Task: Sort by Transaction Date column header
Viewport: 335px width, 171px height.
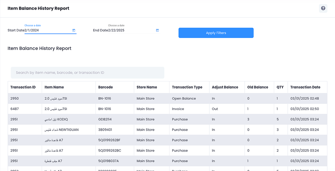Action: pyautogui.click(x=305, y=87)
